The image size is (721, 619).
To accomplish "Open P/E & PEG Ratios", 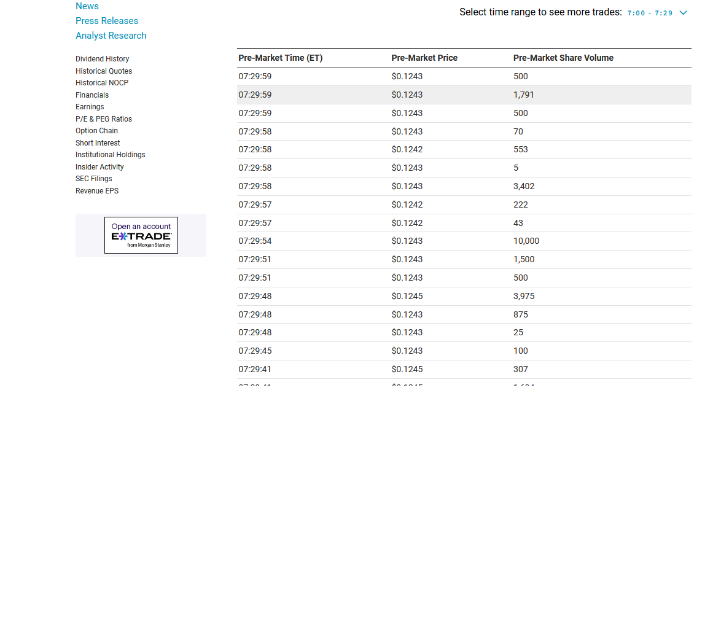I will pos(103,119).
